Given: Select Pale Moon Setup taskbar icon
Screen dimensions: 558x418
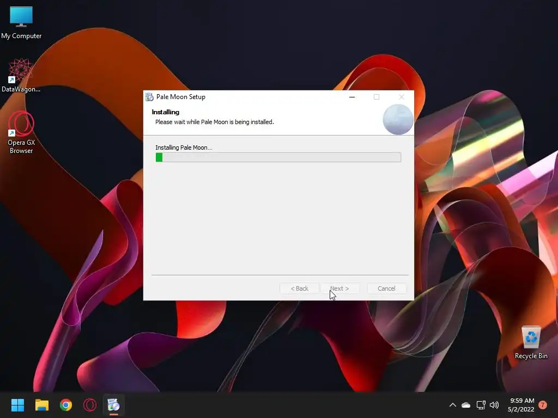Looking at the screenshot, I should click(x=114, y=405).
